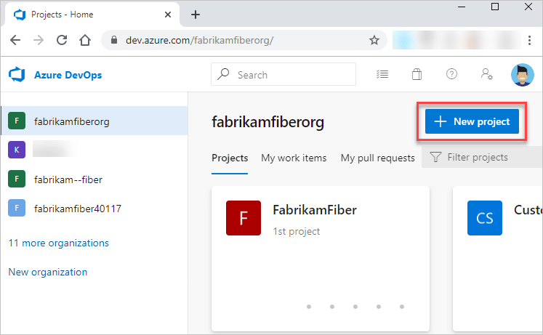Screen dimensions: 543x335
Task: Switch to My work items tab
Action: (x=294, y=158)
